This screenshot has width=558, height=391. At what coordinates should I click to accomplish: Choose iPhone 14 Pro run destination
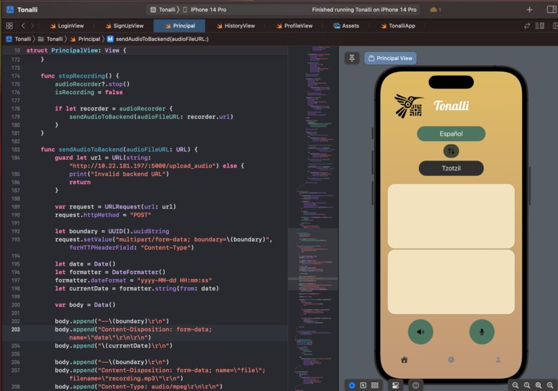click(204, 10)
